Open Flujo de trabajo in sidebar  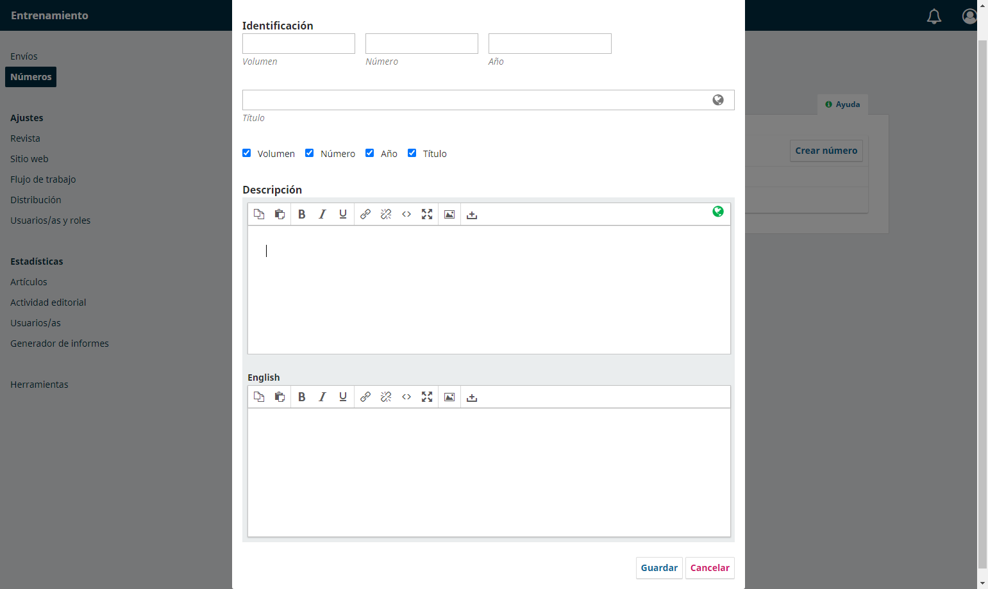[x=43, y=179]
